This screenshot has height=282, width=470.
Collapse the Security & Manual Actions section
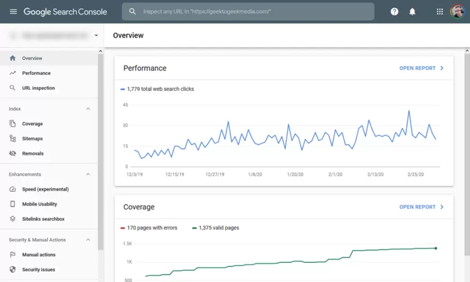click(x=88, y=240)
